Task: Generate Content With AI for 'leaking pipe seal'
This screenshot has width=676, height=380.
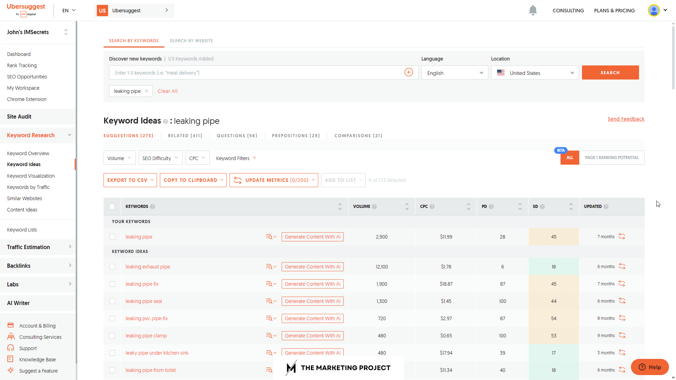Action: coord(313,301)
